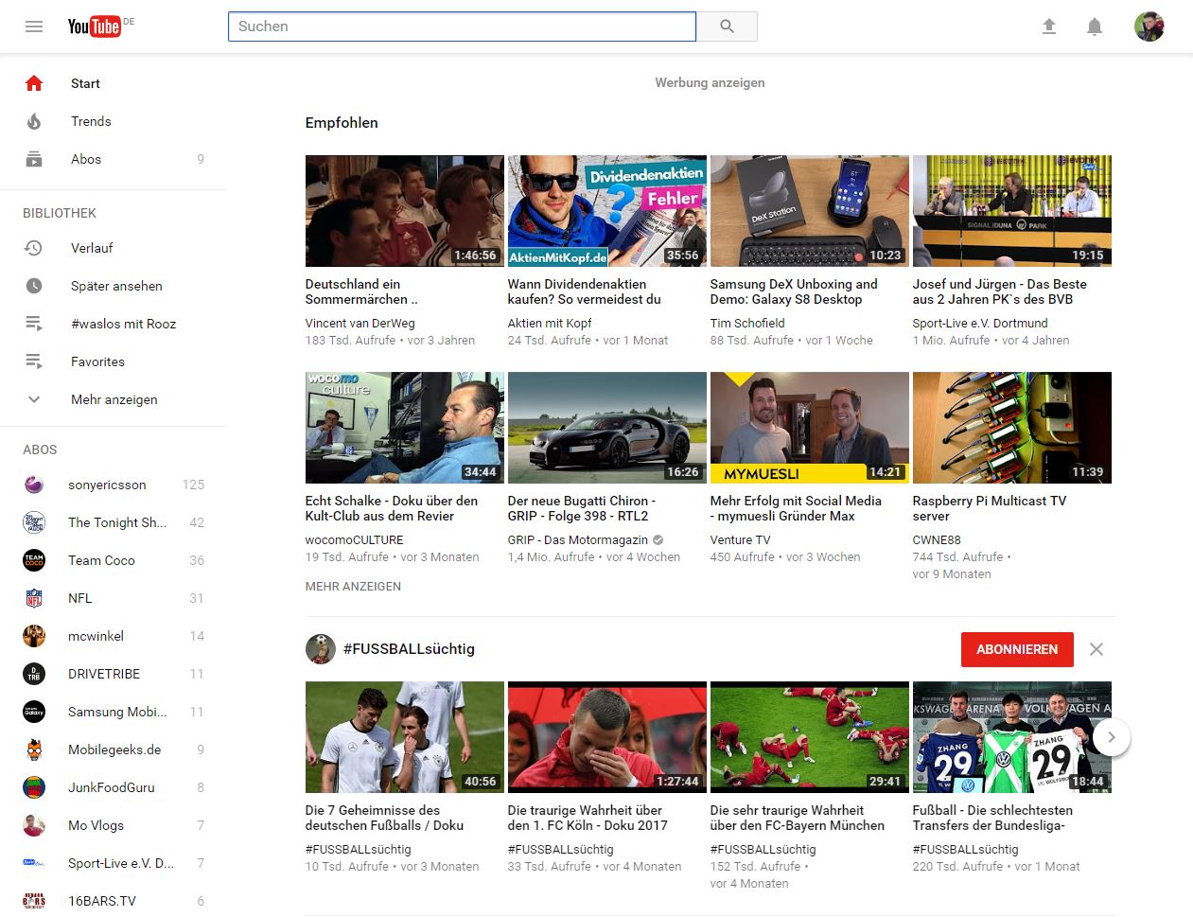Open Vincent van DerWeg channel link
1193x917 pixels.
pos(360,323)
